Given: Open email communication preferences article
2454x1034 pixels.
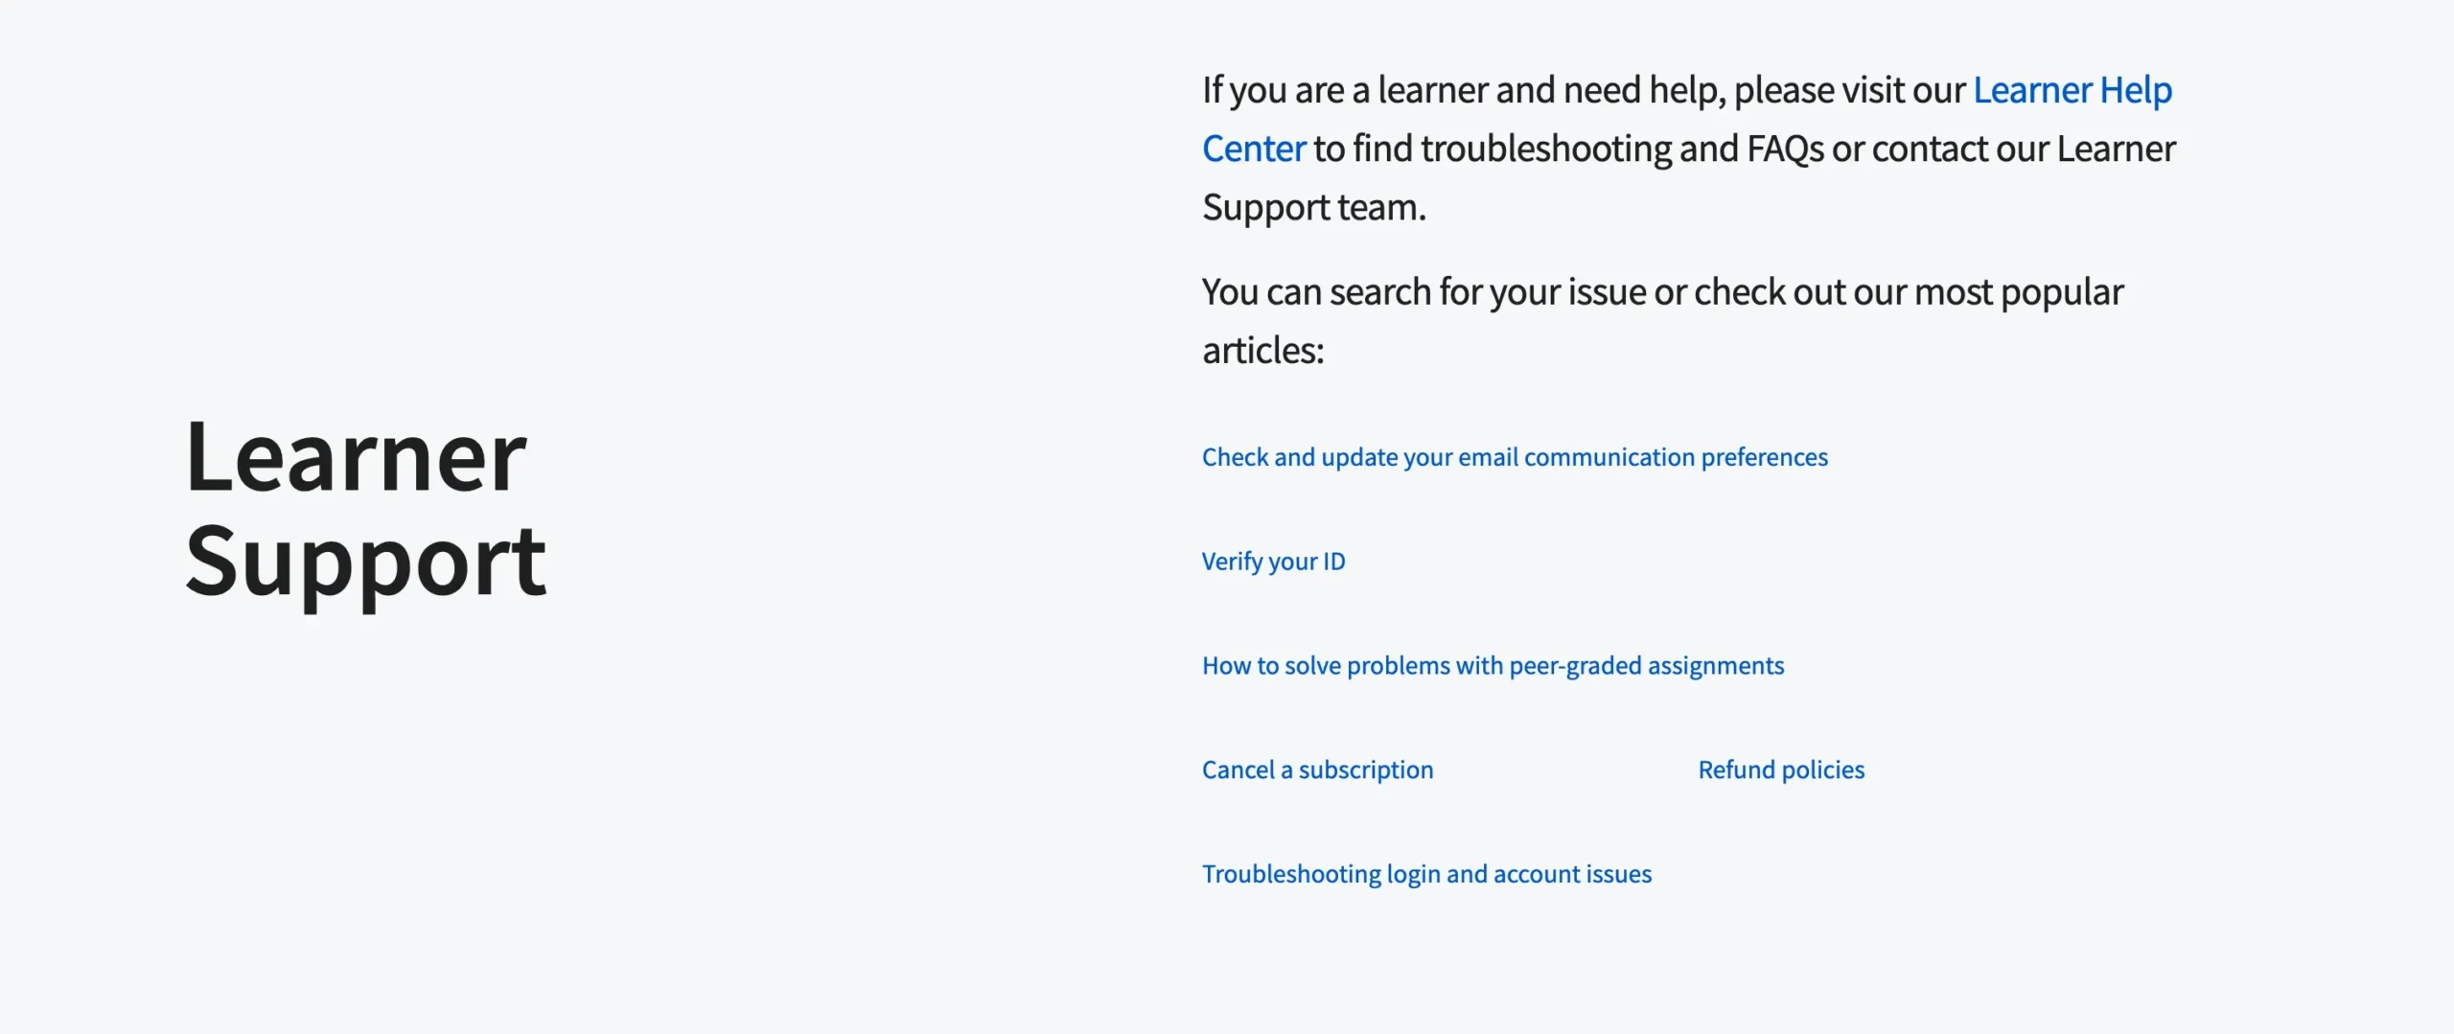Looking at the screenshot, I should pyautogui.click(x=1515, y=457).
